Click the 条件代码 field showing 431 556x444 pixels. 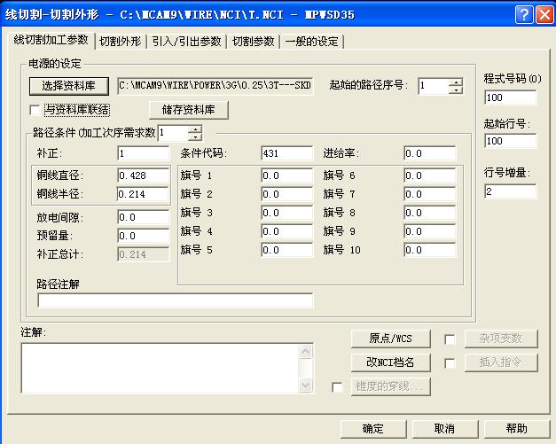(x=287, y=153)
